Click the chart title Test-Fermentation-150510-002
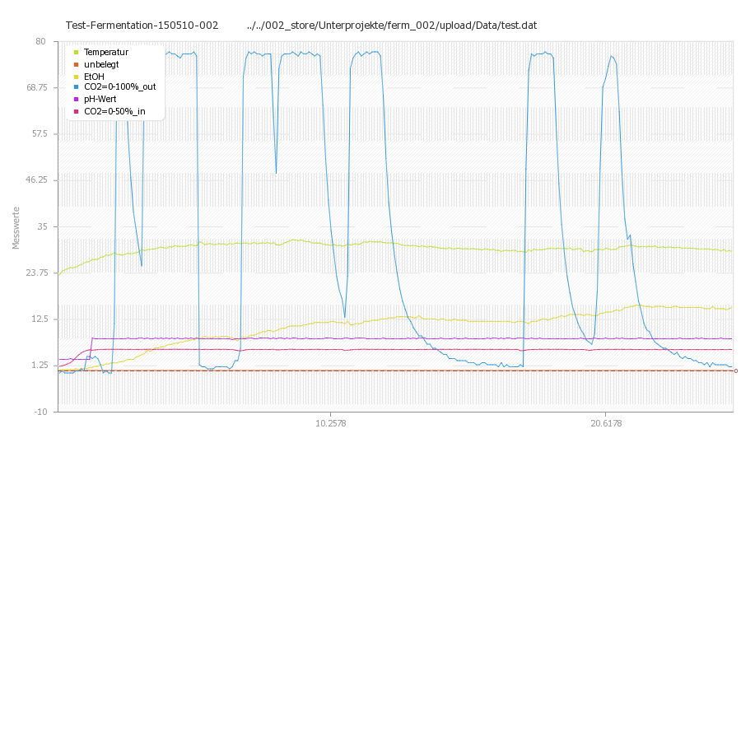Viewport: 741px width, 741px height. tap(142, 26)
